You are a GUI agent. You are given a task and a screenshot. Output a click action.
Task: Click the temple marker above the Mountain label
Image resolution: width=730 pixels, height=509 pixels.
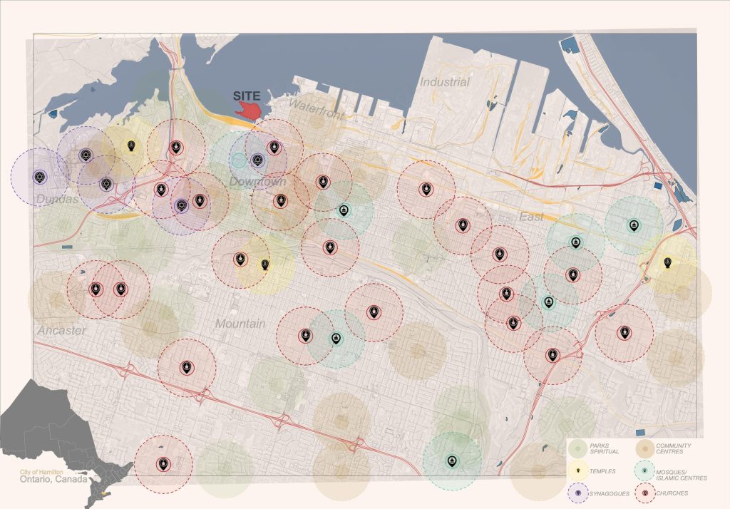tap(265, 265)
